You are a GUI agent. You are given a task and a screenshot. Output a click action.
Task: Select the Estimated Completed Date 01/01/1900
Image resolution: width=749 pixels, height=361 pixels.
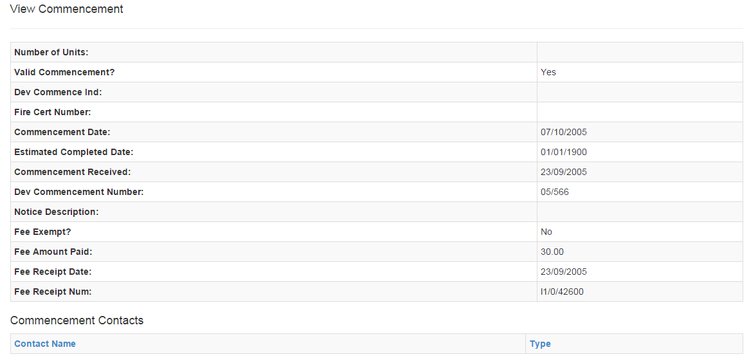pyautogui.click(x=564, y=152)
